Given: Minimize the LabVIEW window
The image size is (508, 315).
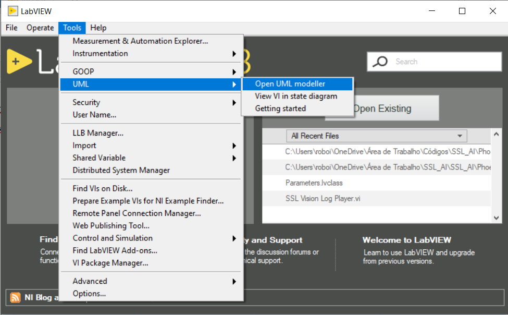Looking at the screenshot, I should coord(432,11).
